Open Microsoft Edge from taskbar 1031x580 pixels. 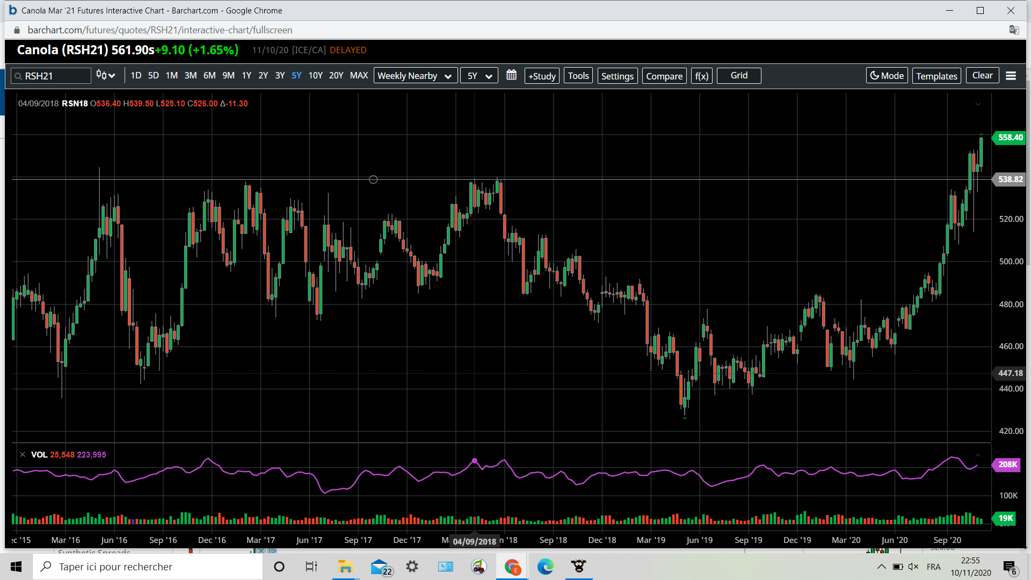545,567
